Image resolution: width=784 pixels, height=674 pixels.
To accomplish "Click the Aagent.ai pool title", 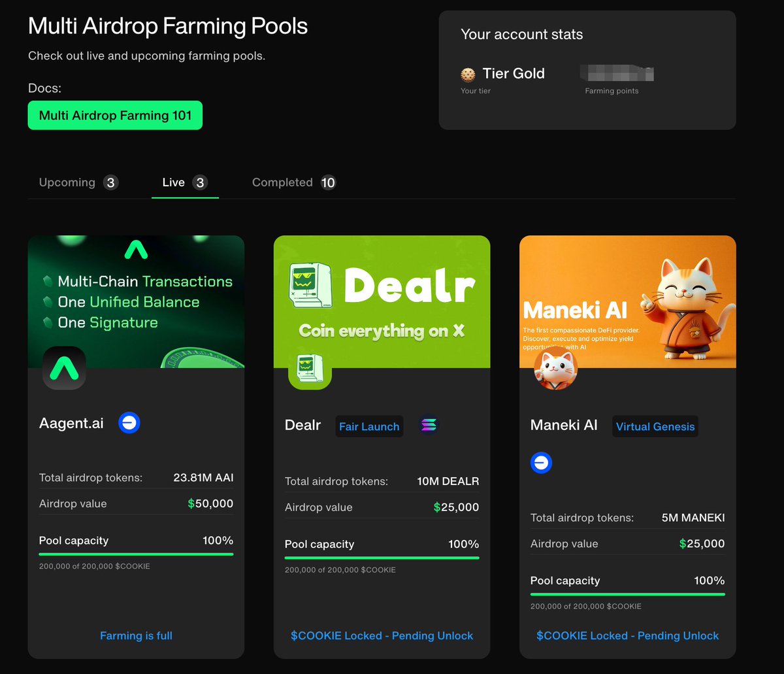I will [x=71, y=423].
